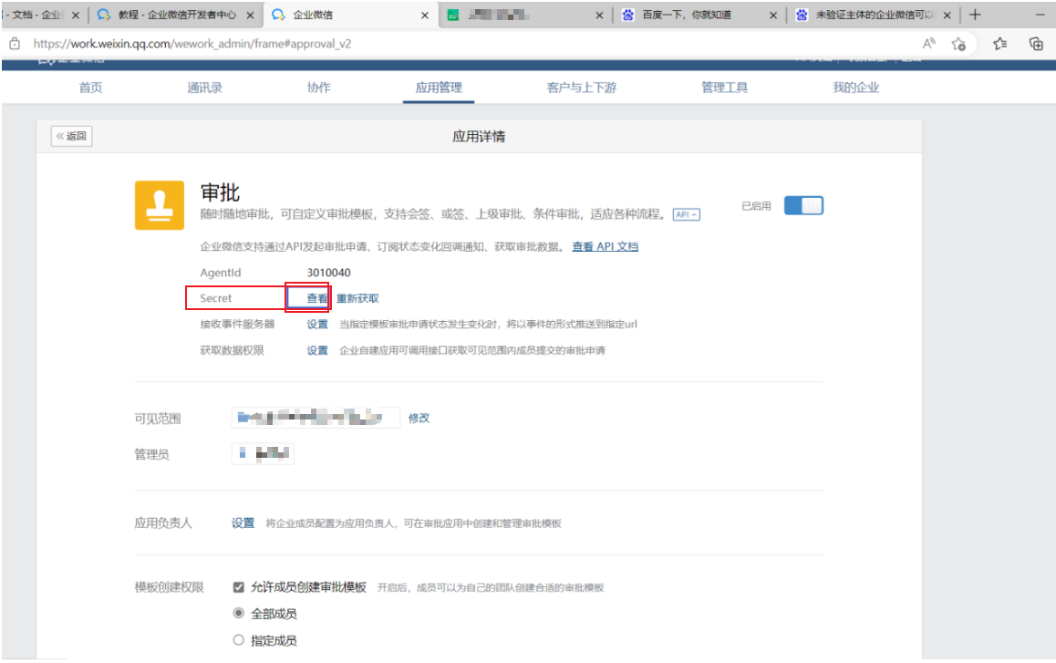Click 设置 for 应用负责人
This screenshot has height=663, width=1056.
243,523
